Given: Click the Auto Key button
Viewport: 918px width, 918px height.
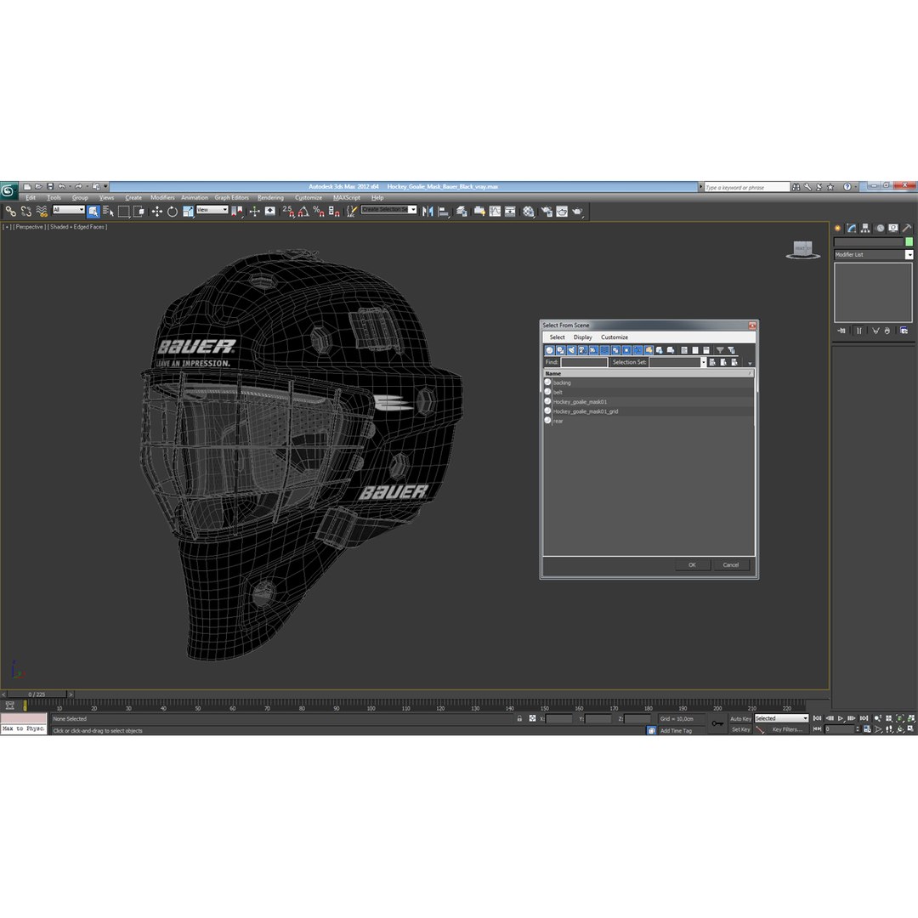Looking at the screenshot, I should click(740, 718).
